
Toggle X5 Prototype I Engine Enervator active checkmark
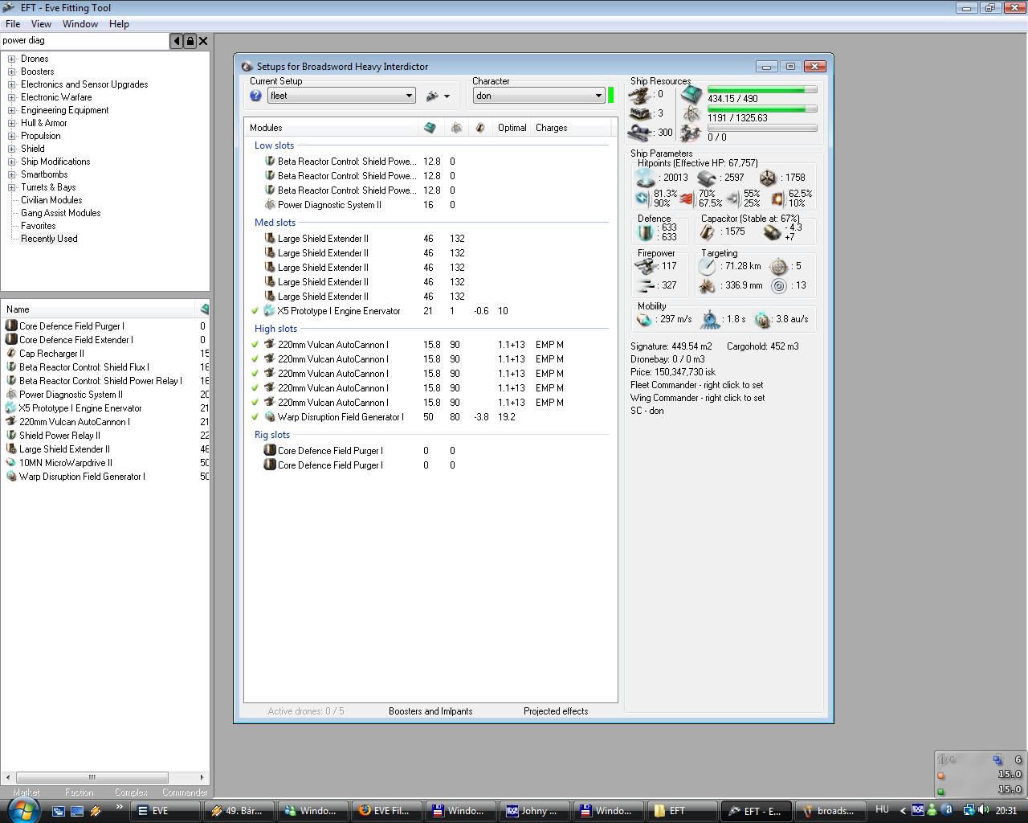(x=255, y=311)
